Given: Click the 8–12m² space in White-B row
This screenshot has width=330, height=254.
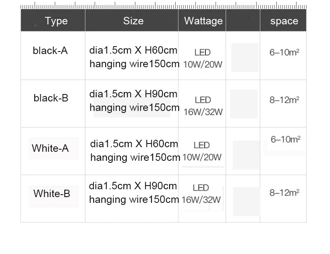Looking at the screenshot, I should (x=284, y=193).
